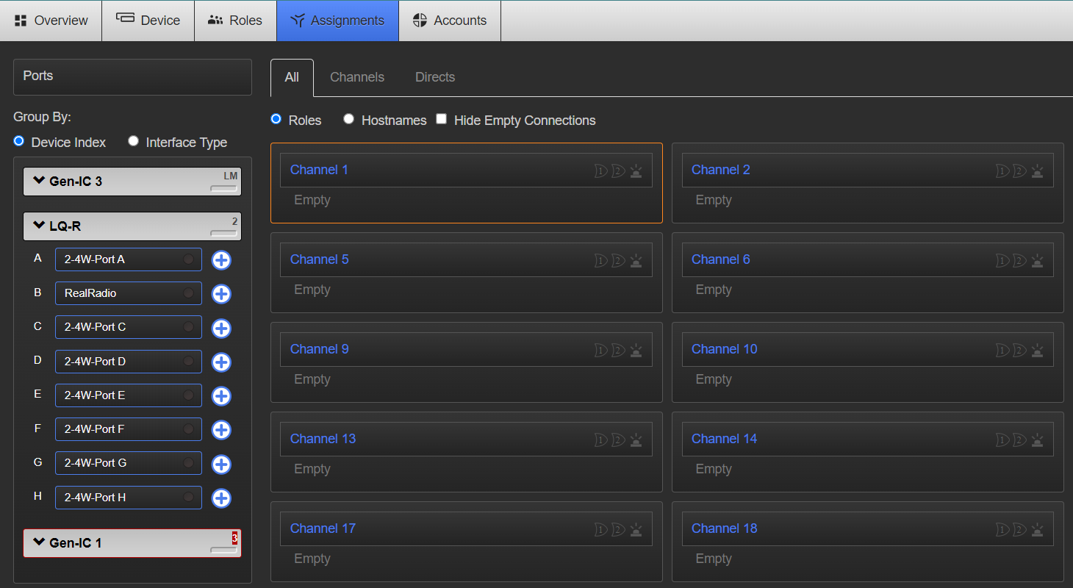
Task: Click the plus icon for 2-4W-Port H
Action: pyautogui.click(x=221, y=498)
